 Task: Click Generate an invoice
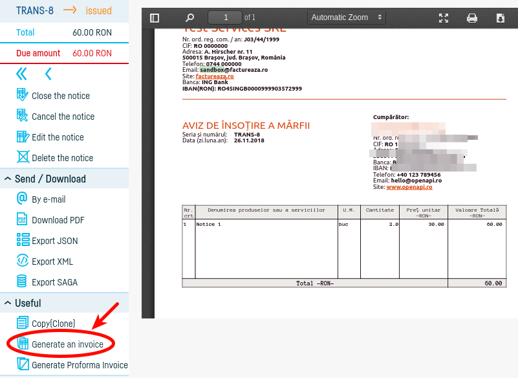pyautogui.click(x=67, y=344)
